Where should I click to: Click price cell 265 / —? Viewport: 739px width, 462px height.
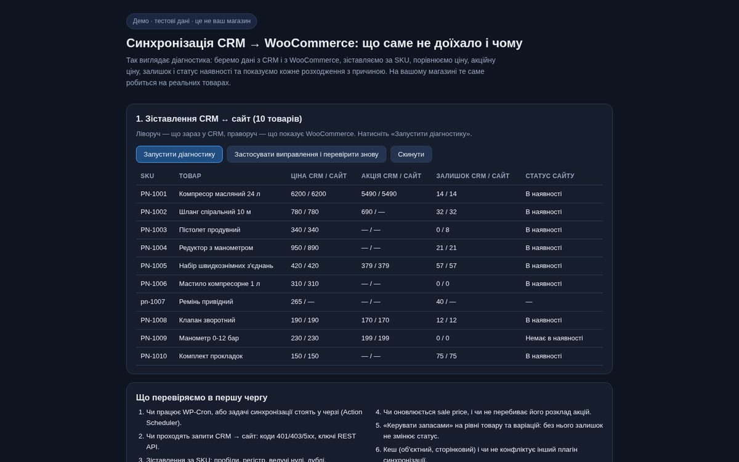pyautogui.click(x=302, y=302)
